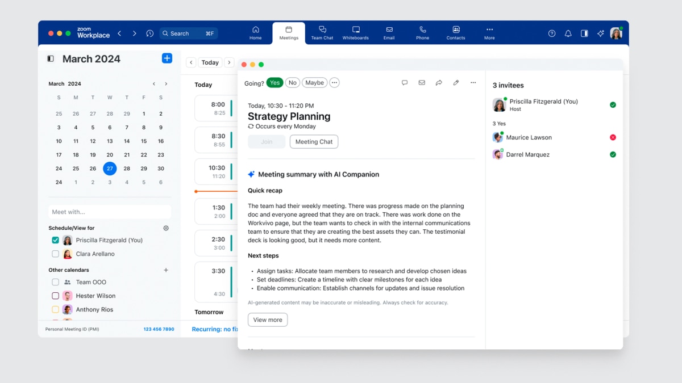Enable the Hester Wilson calendar checkbox
This screenshot has height=383, width=682.
pyautogui.click(x=55, y=296)
